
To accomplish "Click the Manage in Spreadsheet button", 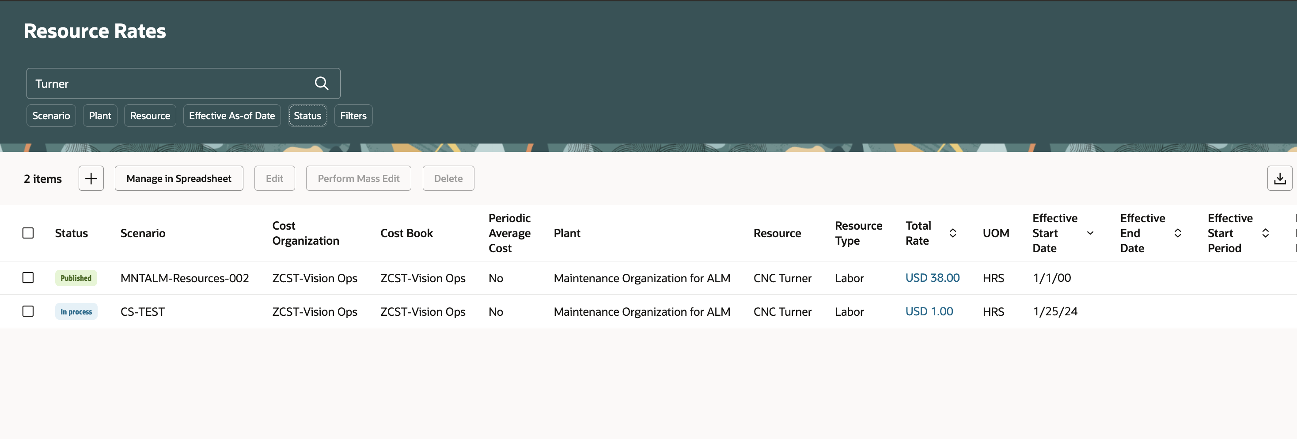I will tap(179, 178).
